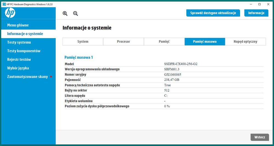Viewport: 274px width, 146px height.
Task: Maximize the HP Diagnostics window
Action: pos(259,4)
